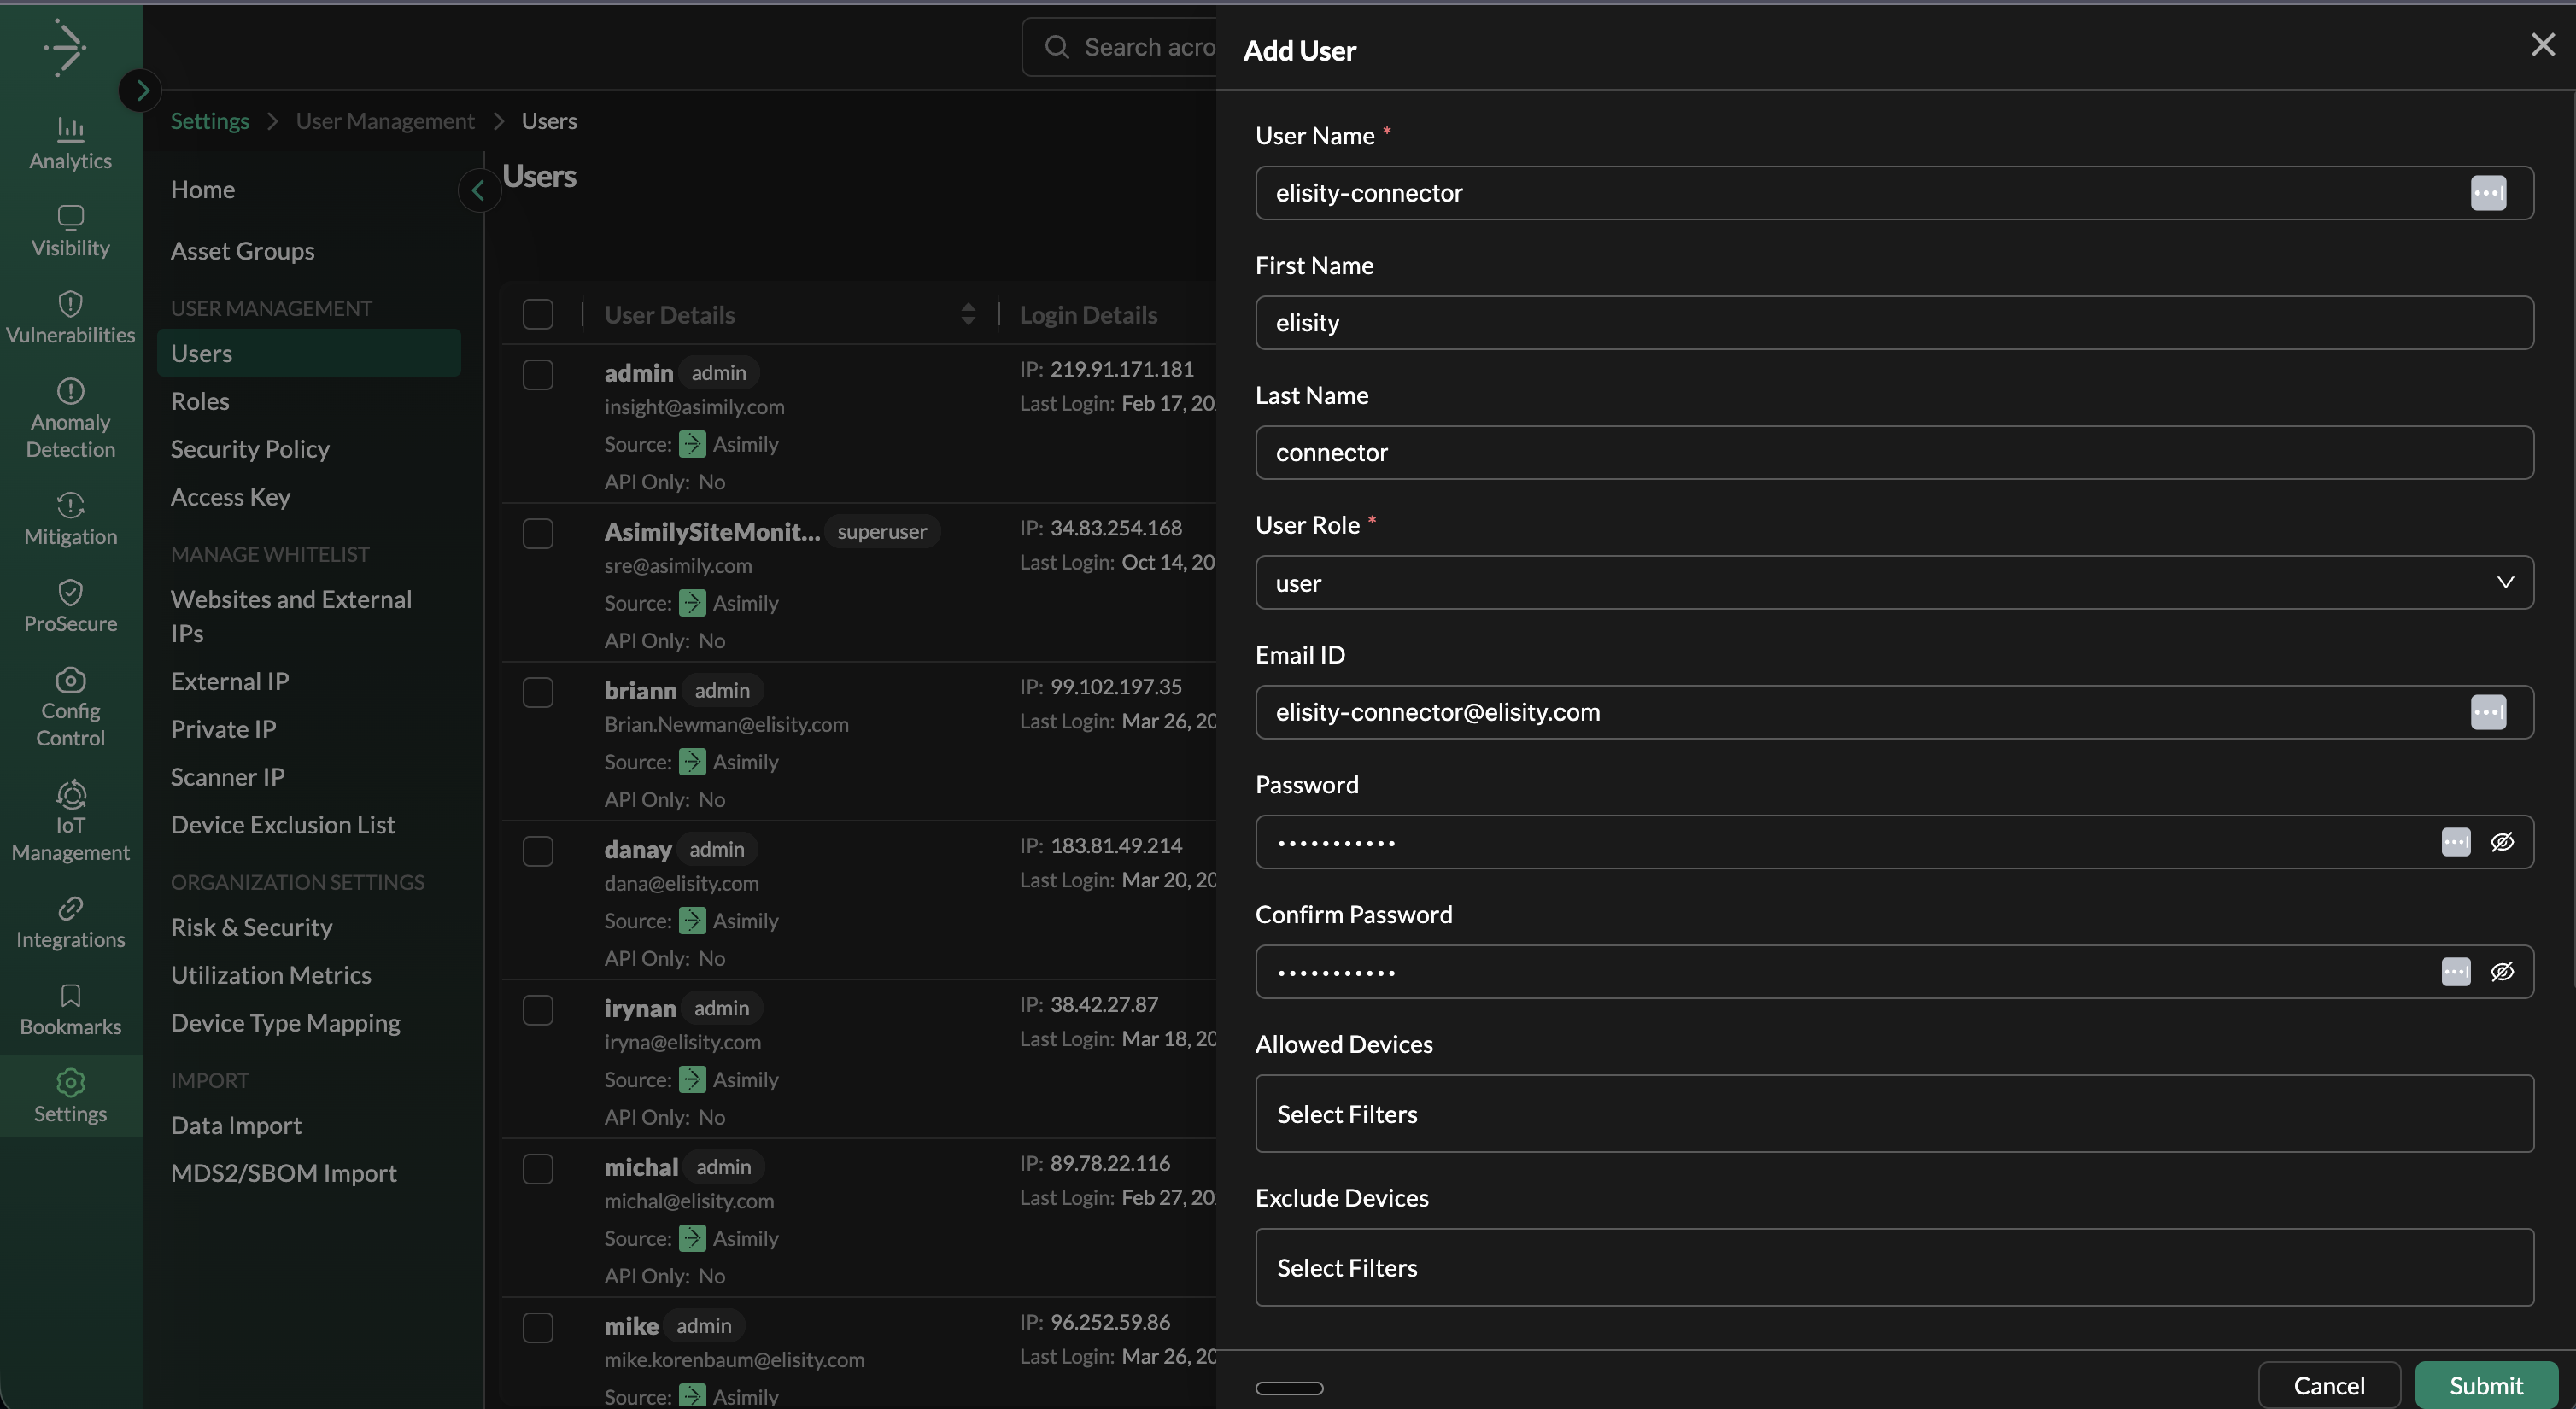2576x1409 pixels.
Task: Open the ProSecure sidebar section
Action: 70,607
